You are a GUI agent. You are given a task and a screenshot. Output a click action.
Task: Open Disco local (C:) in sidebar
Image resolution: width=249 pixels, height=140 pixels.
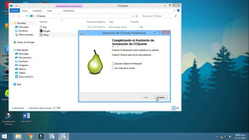[26, 77]
